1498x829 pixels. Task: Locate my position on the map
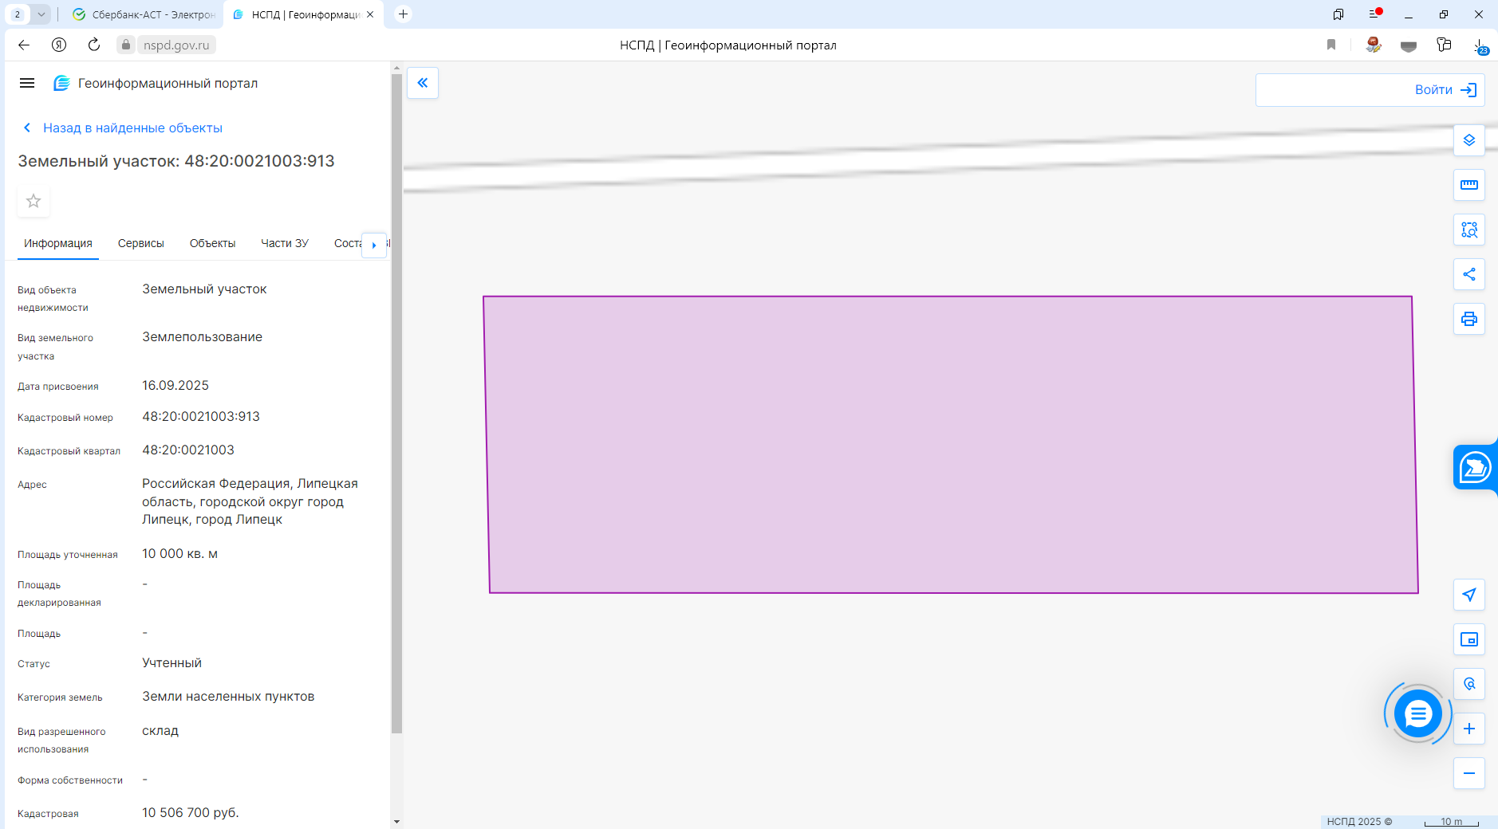pyautogui.click(x=1468, y=595)
